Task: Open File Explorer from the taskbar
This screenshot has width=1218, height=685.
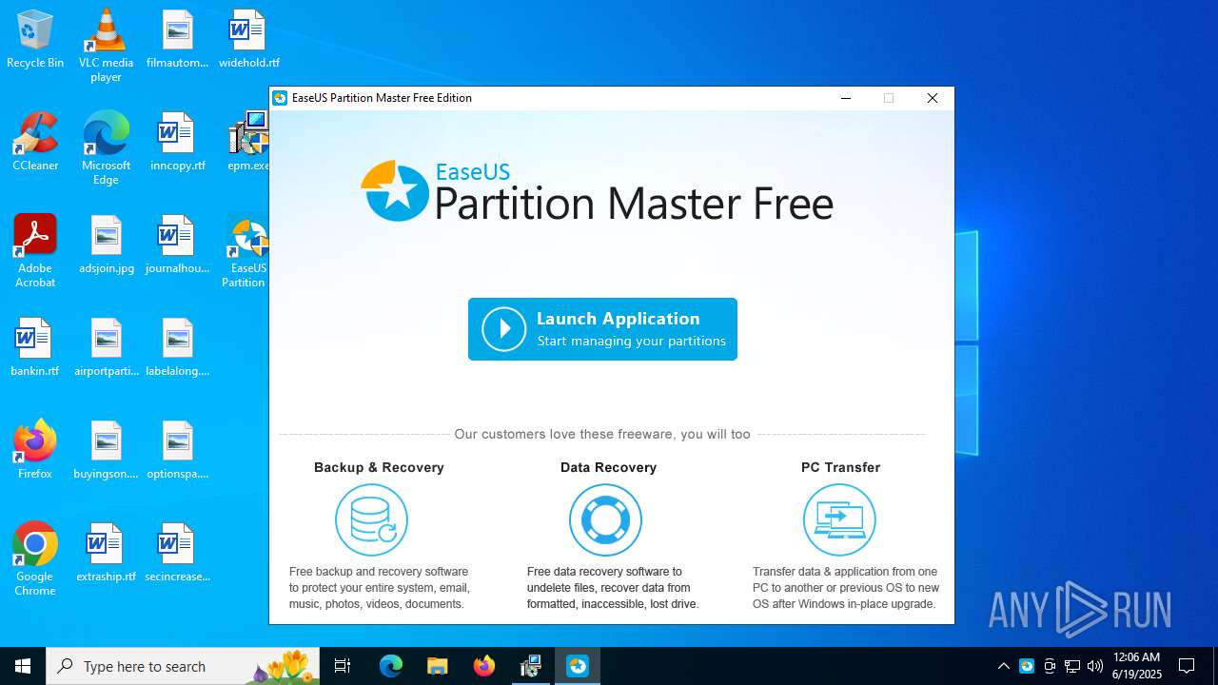Action: tap(438, 666)
